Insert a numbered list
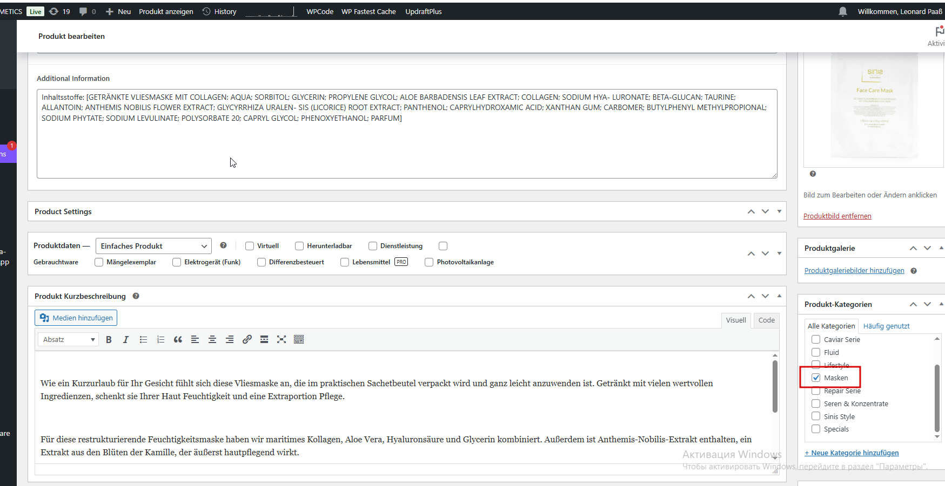The image size is (945, 486). click(x=160, y=339)
